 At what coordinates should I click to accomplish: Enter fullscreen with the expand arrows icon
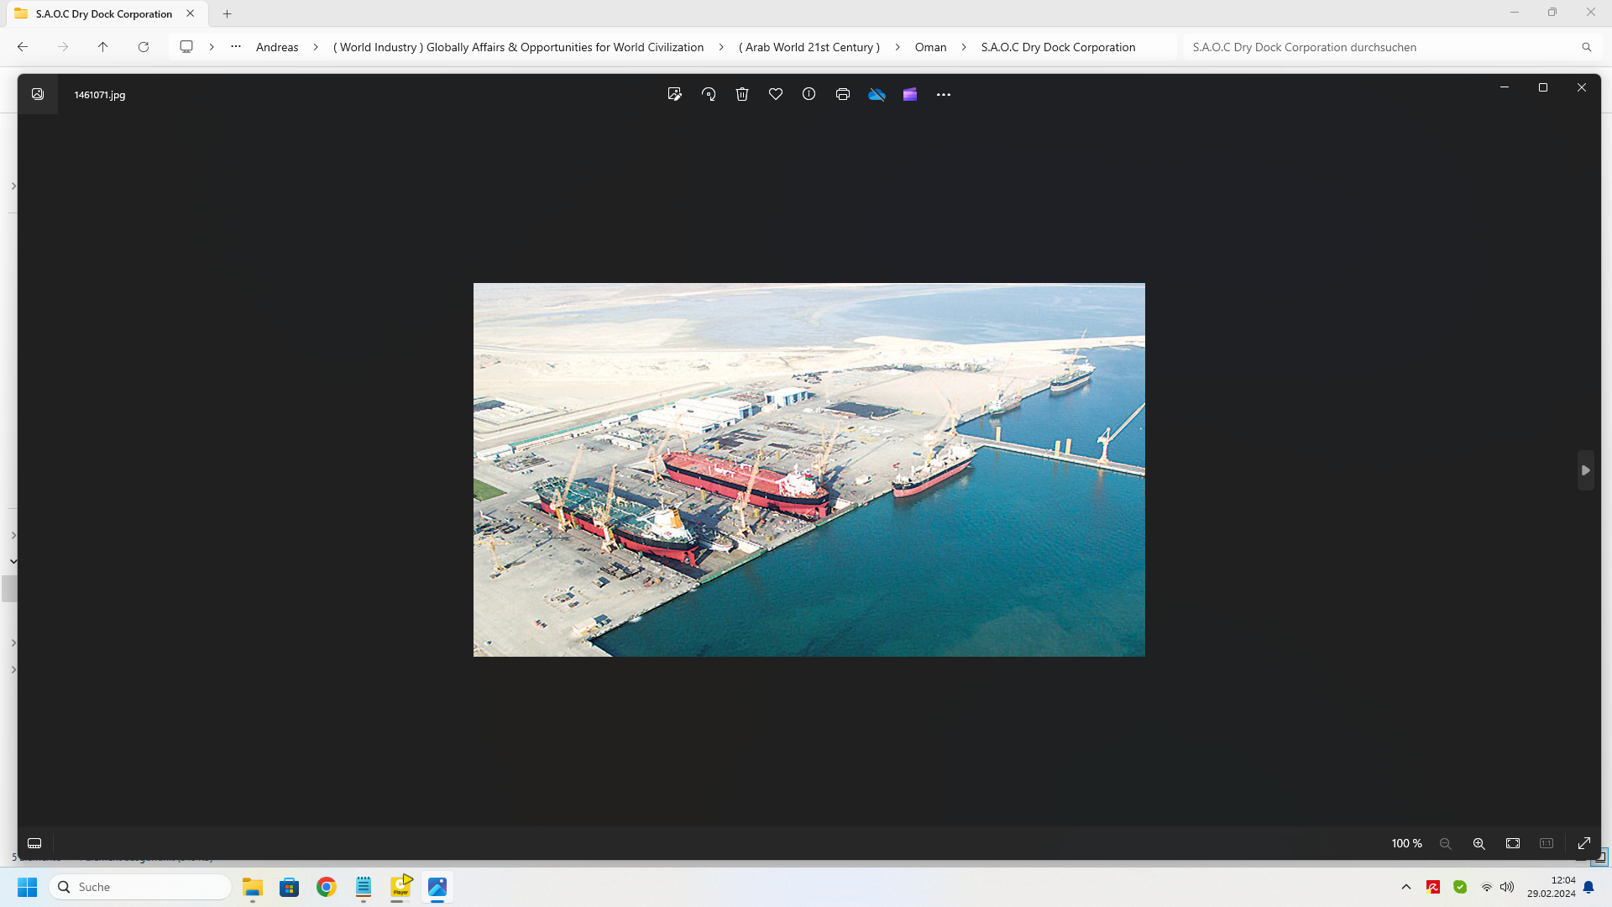pyautogui.click(x=1584, y=843)
